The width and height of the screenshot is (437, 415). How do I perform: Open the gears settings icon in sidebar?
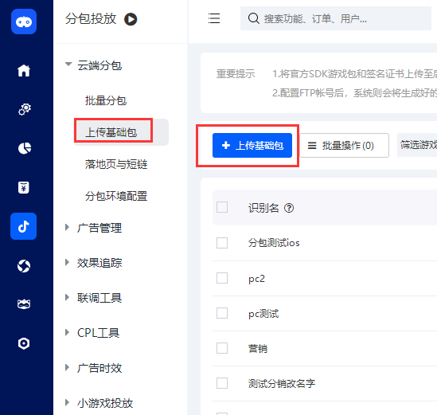pos(24,109)
